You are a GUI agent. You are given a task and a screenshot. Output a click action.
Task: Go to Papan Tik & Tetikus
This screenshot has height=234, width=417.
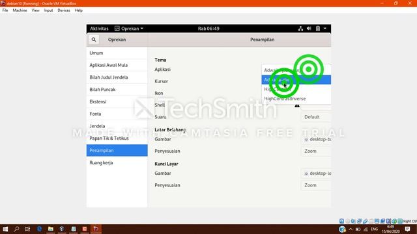coord(117,138)
